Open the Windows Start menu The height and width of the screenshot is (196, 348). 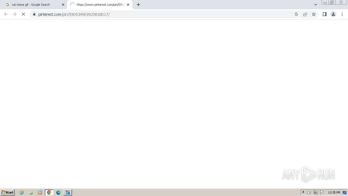(8, 192)
